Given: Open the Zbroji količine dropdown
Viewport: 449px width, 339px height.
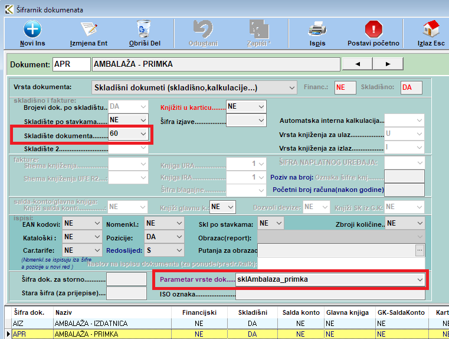Looking at the screenshot, I should click(419, 223).
